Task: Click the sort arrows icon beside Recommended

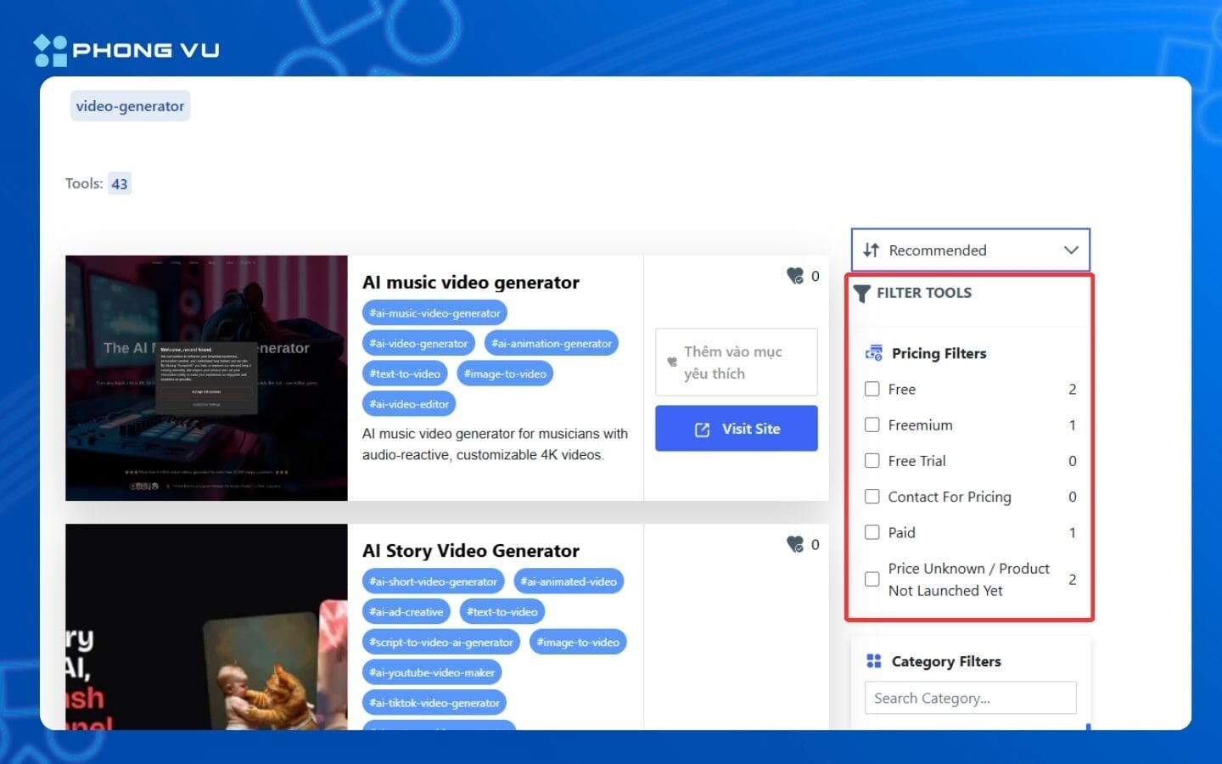Action: point(871,250)
